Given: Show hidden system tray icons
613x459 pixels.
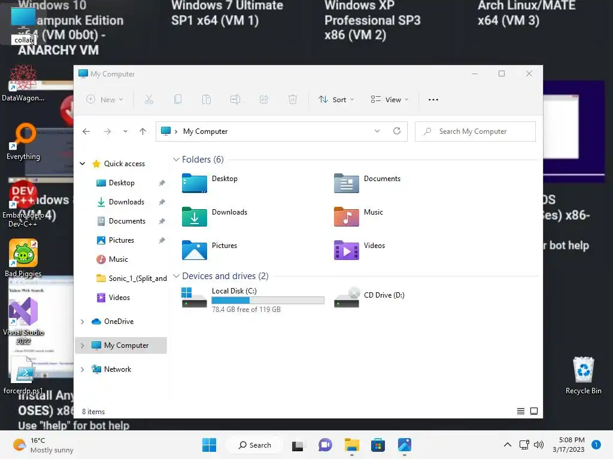Looking at the screenshot, I should 508,445.
